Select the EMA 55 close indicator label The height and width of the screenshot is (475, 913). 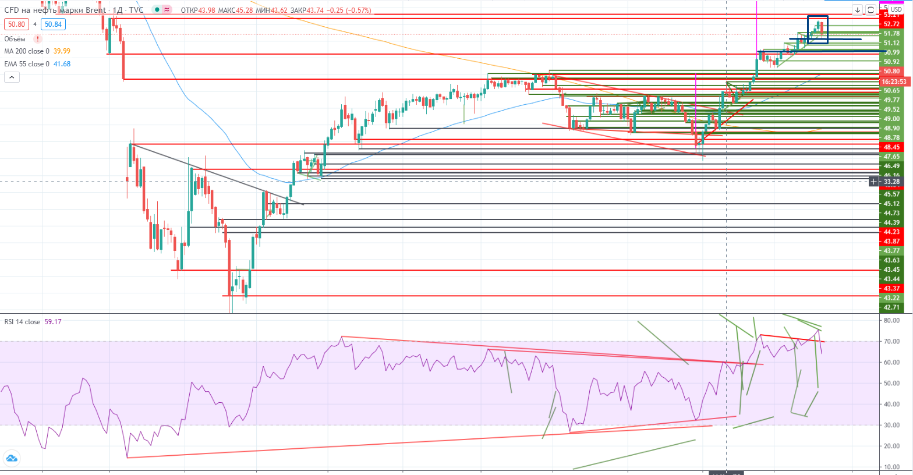(x=27, y=64)
